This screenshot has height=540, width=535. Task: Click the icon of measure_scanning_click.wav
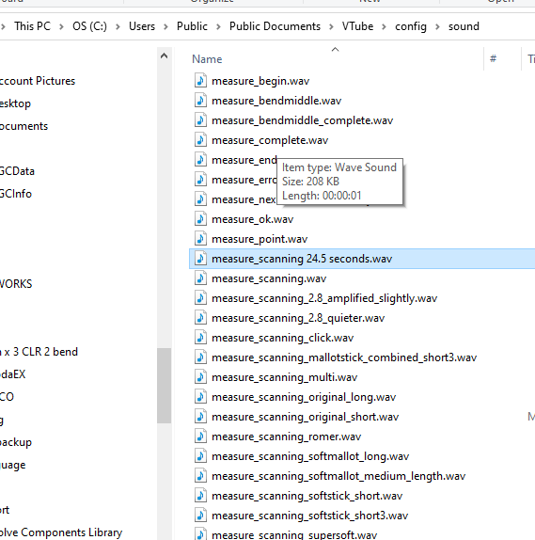[200, 338]
